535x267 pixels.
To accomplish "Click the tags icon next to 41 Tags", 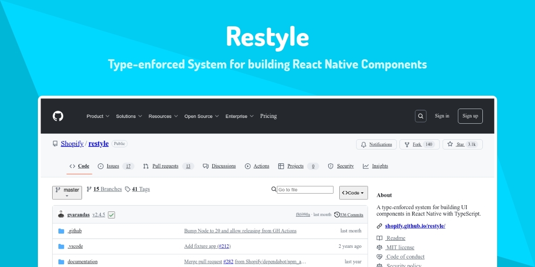I will tap(128, 189).
